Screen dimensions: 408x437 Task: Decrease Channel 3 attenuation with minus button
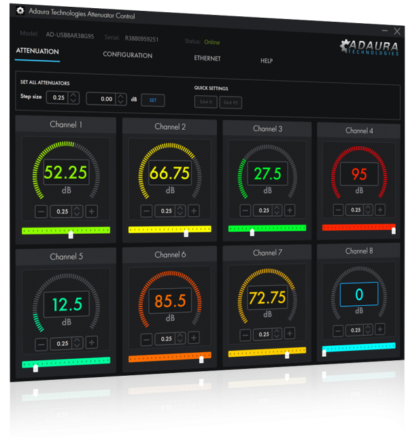(x=245, y=211)
